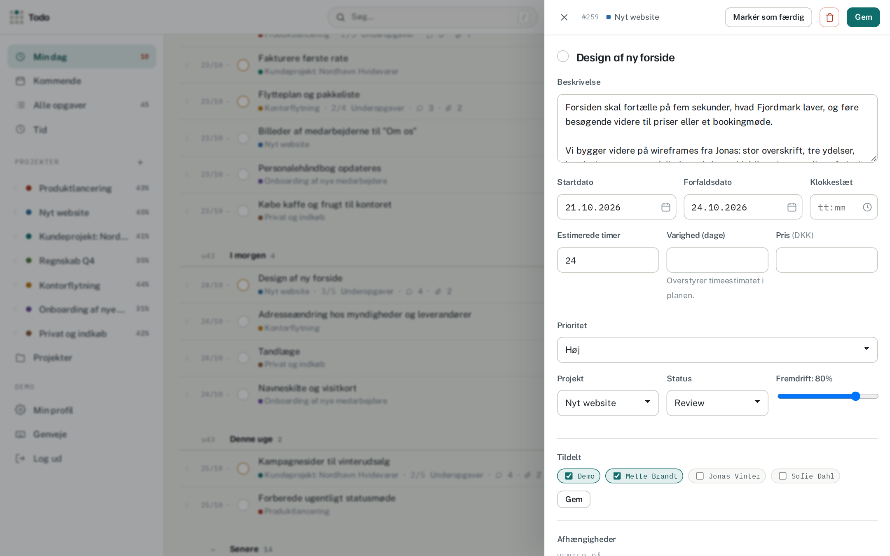Click the Alle opgaver list icon

click(x=20, y=105)
